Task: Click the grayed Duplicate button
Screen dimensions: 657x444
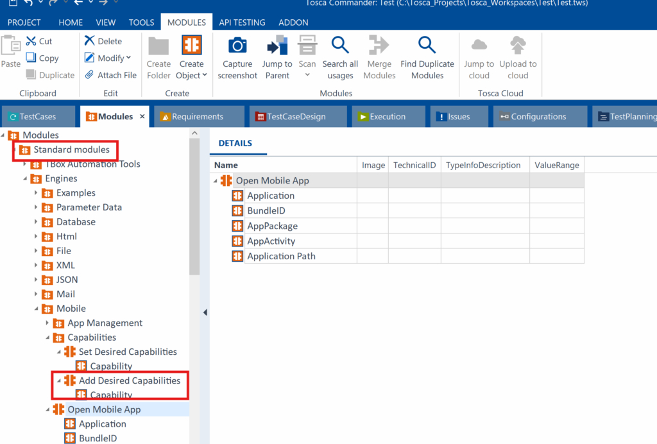Action: point(50,75)
